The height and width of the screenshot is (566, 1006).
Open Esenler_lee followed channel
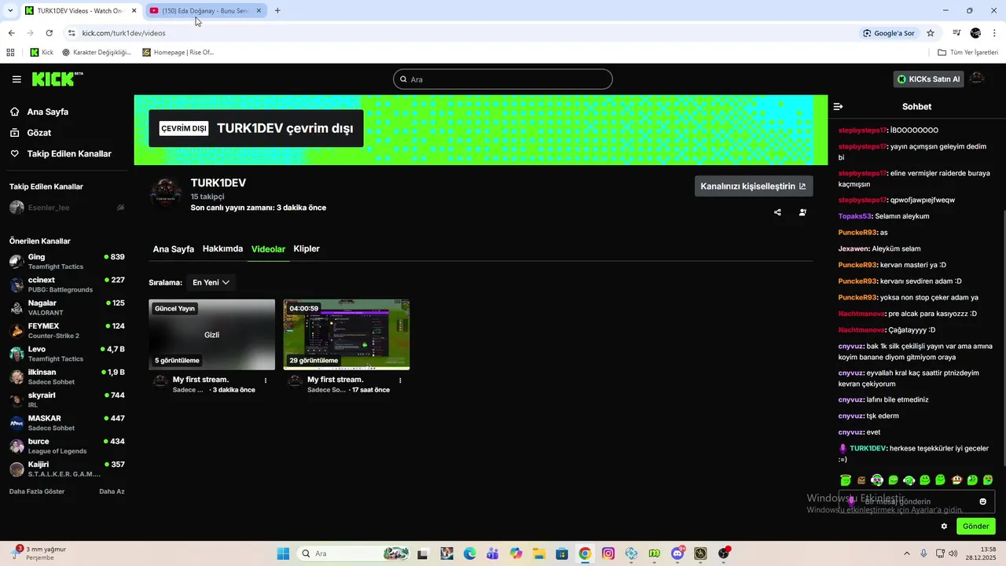(x=67, y=208)
